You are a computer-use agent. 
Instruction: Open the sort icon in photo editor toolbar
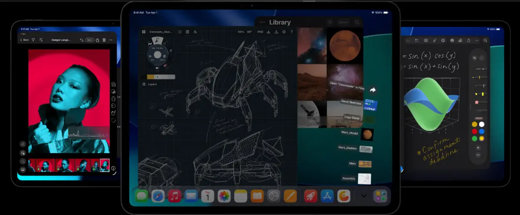point(41,40)
